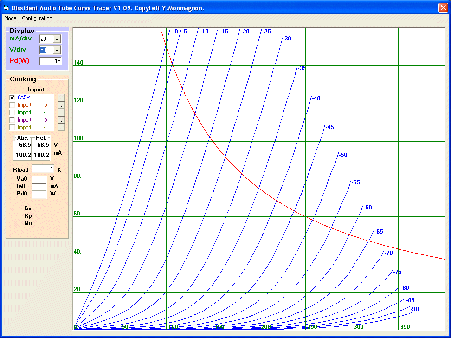
Task: Click the -90 curve label
Action: click(x=414, y=309)
